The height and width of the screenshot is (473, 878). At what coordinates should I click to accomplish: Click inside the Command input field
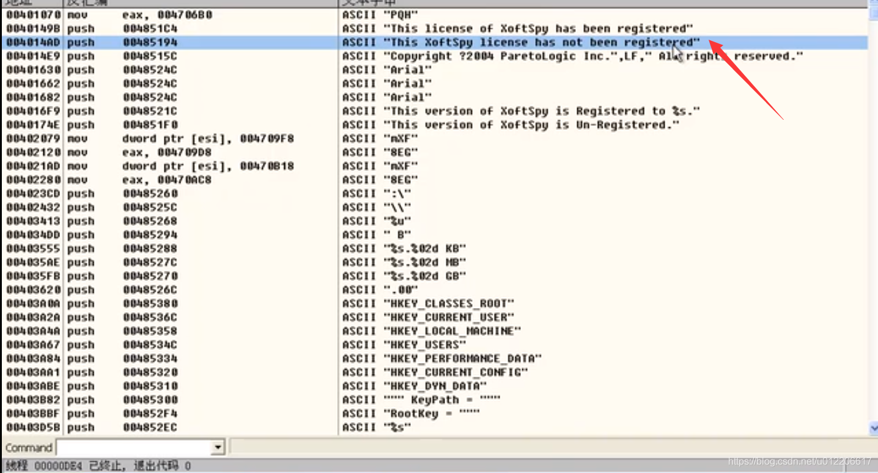pyautogui.click(x=135, y=447)
